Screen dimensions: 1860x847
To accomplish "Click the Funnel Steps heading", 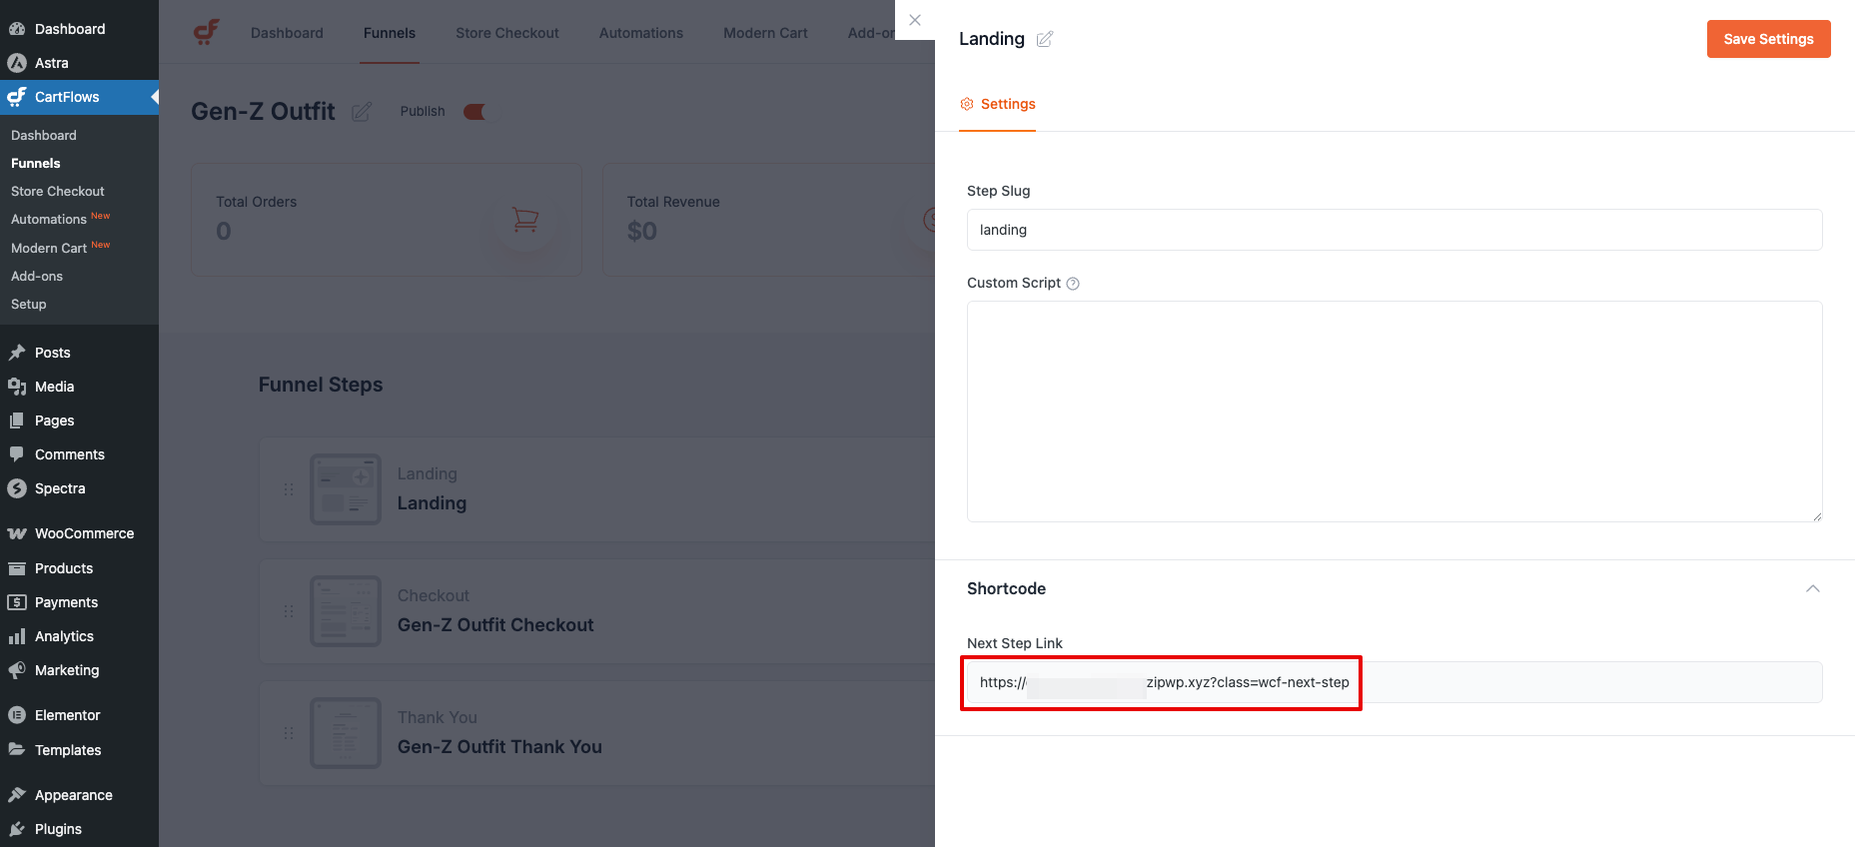I will coord(321,385).
